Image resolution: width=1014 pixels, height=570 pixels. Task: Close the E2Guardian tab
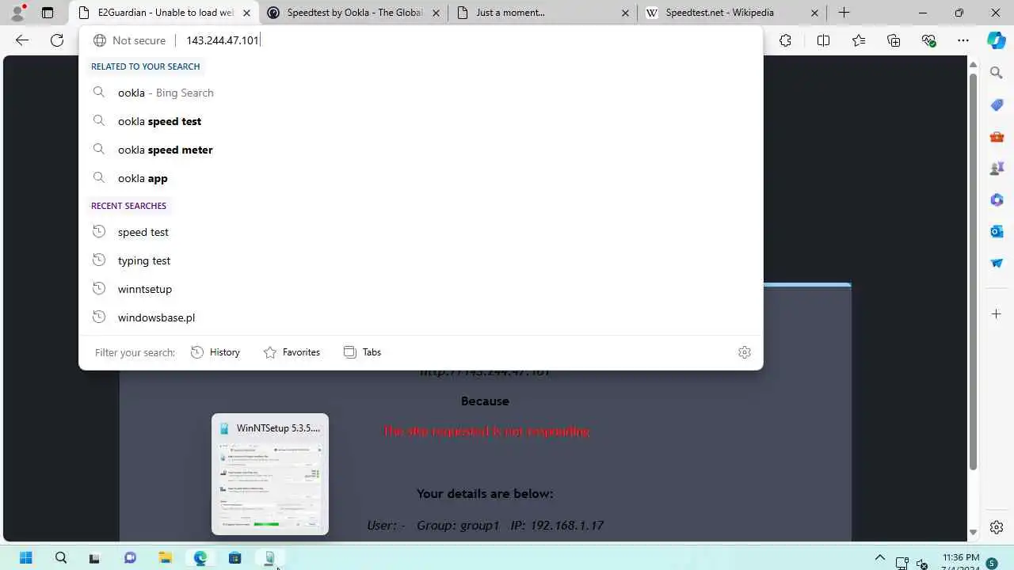pos(246,13)
